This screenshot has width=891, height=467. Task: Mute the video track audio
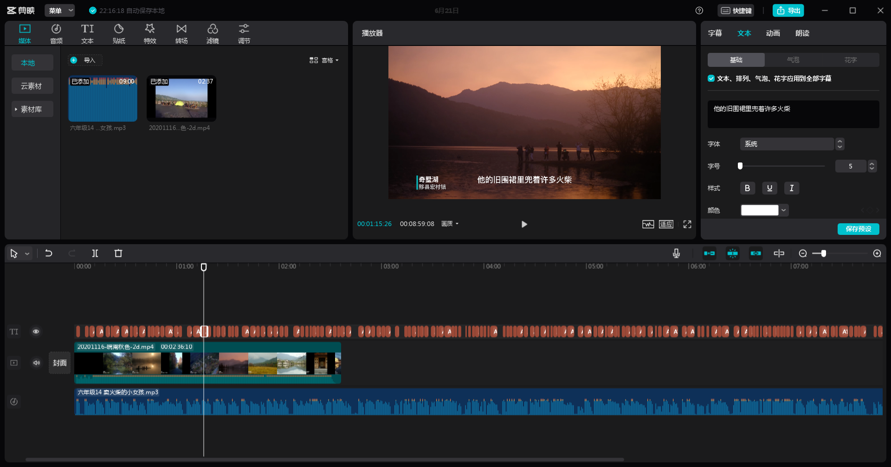coord(36,363)
